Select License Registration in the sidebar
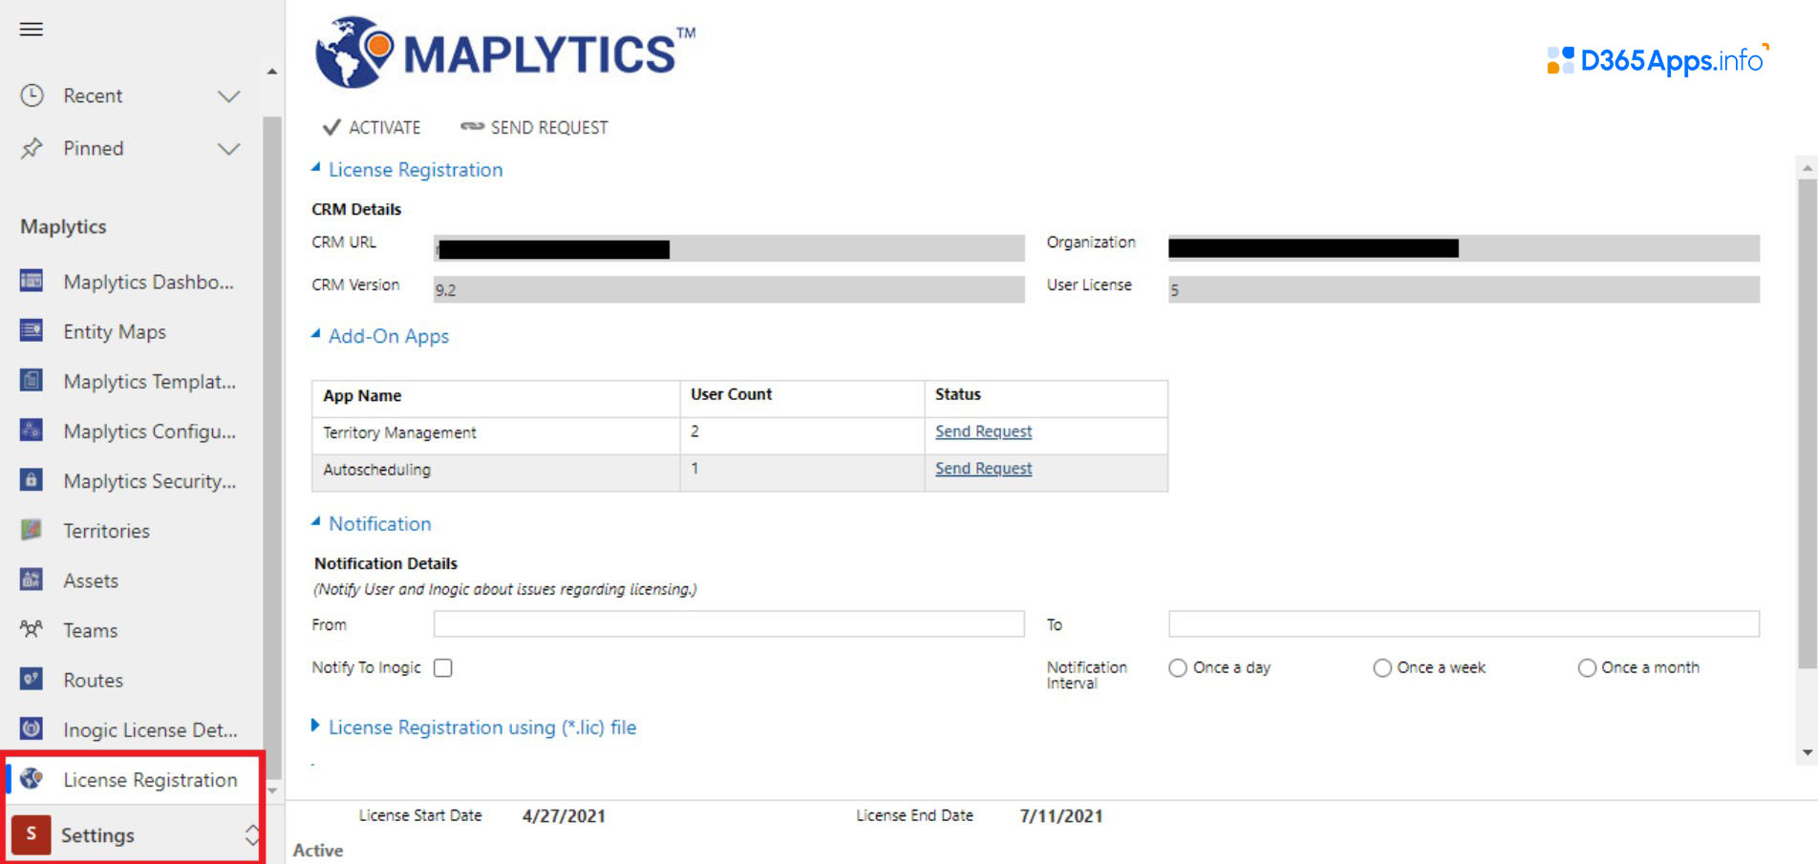The image size is (1818, 864). click(x=149, y=779)
